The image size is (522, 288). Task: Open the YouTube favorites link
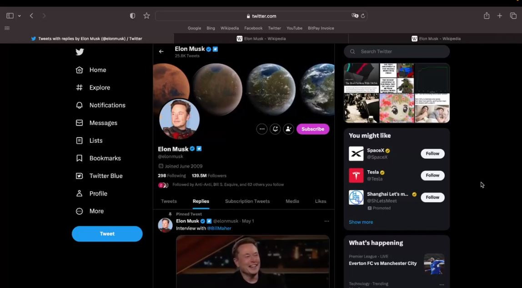[x=295, y=28]
